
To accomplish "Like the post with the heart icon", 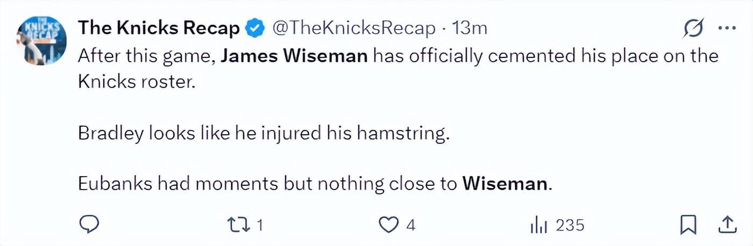I will [389, 225].
